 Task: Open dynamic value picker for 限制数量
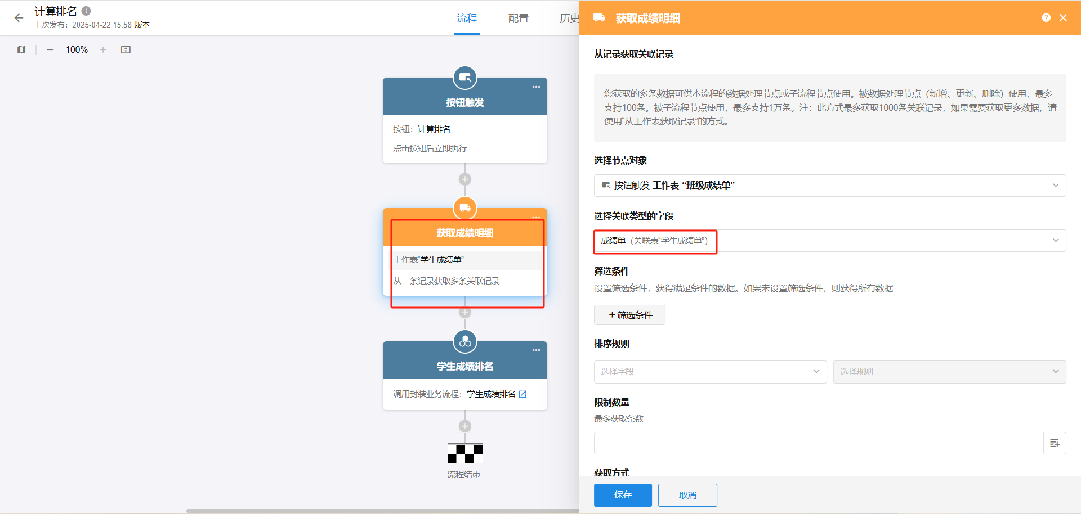pos(1055,443)
